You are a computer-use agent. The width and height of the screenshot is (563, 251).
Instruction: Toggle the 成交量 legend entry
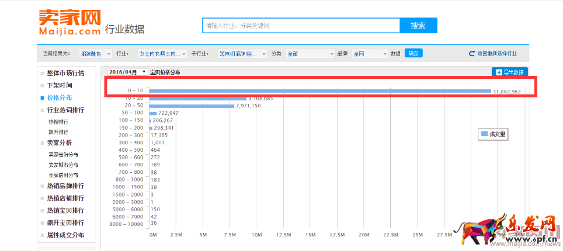(x=493, y=134)
